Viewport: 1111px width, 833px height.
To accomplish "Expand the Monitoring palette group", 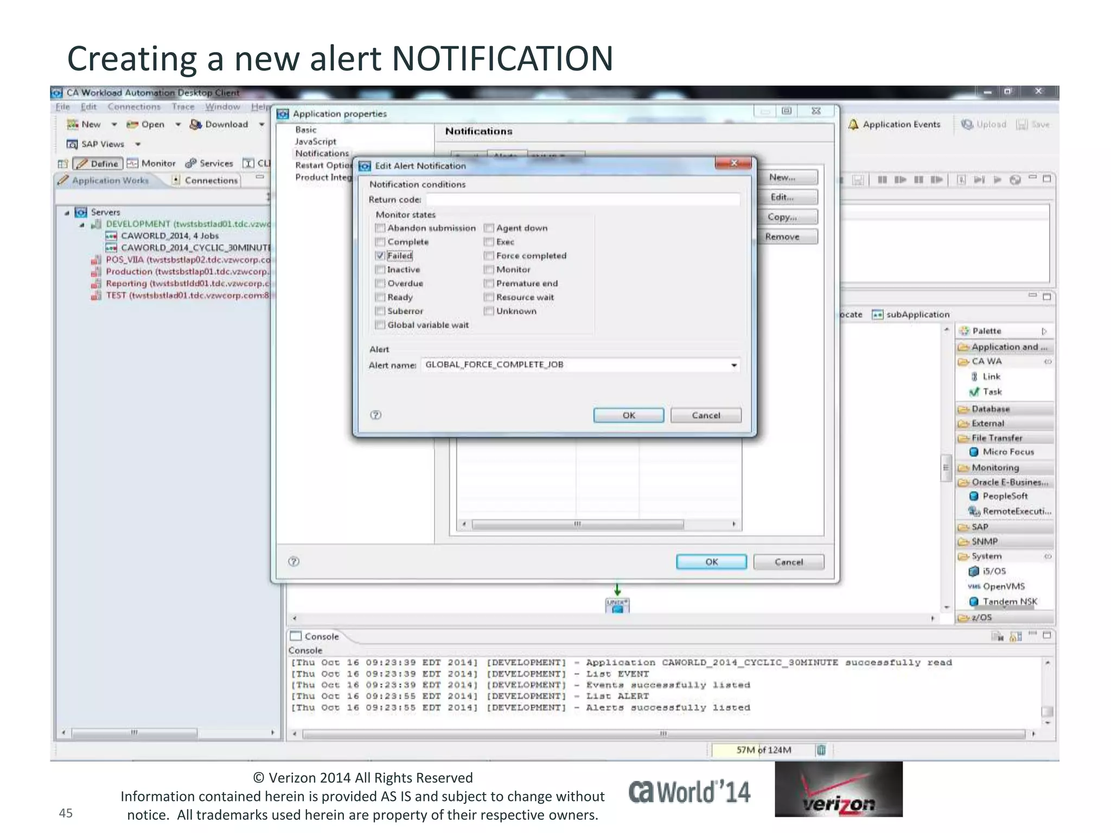I will [1005, 467].
